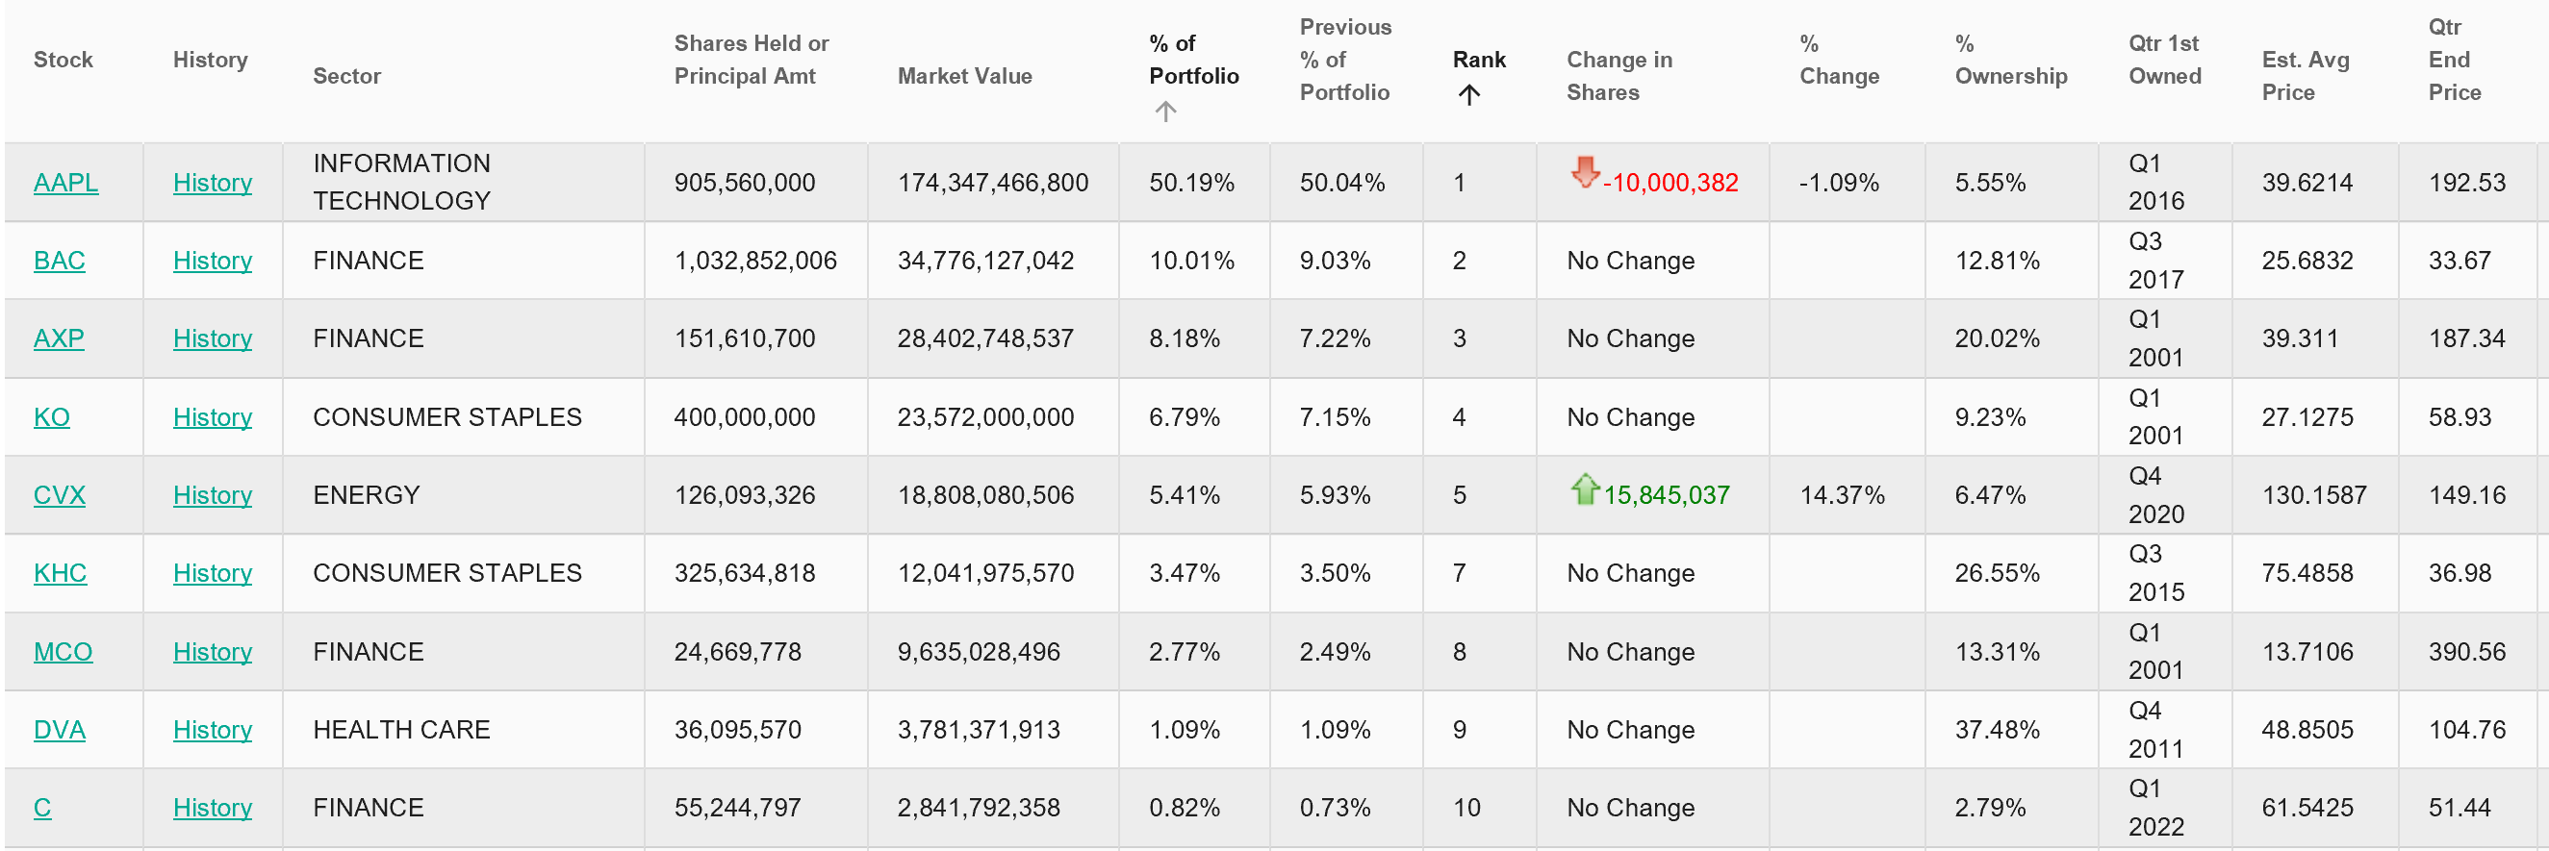2549x851 pixels.
Task: Click the sort arrow under % of Portfolio
Action: (1164, 112)
